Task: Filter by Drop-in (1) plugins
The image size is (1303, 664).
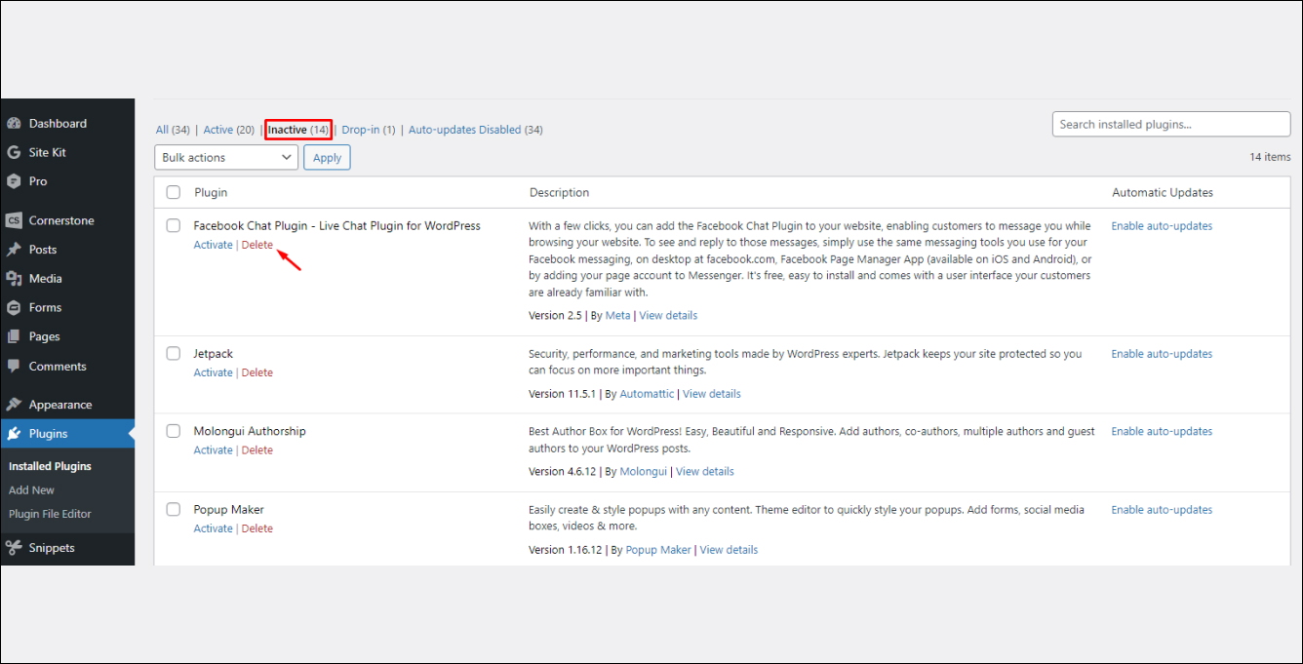Action: coord(369,130)
